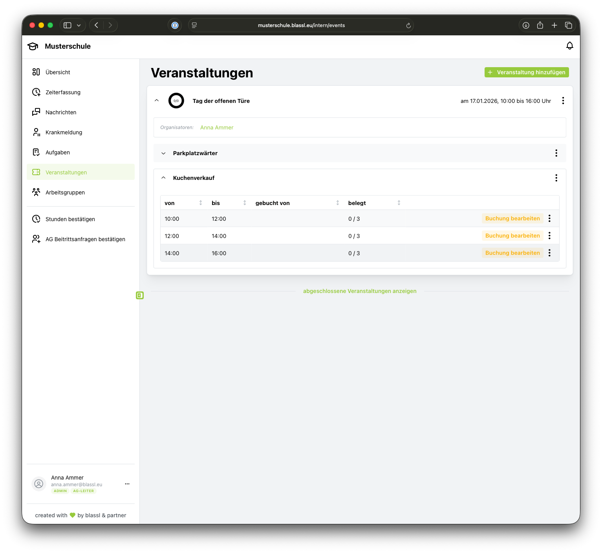The image size is (602, 553).
Task: Show abgeschlossene Veranstaltungen anzeigen
Action: (360, 291)
